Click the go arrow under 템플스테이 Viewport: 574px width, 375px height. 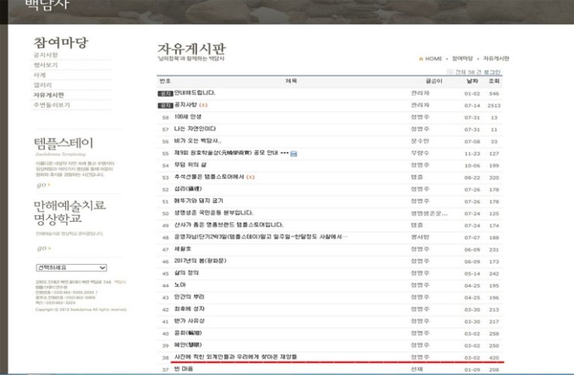[42, 185]
